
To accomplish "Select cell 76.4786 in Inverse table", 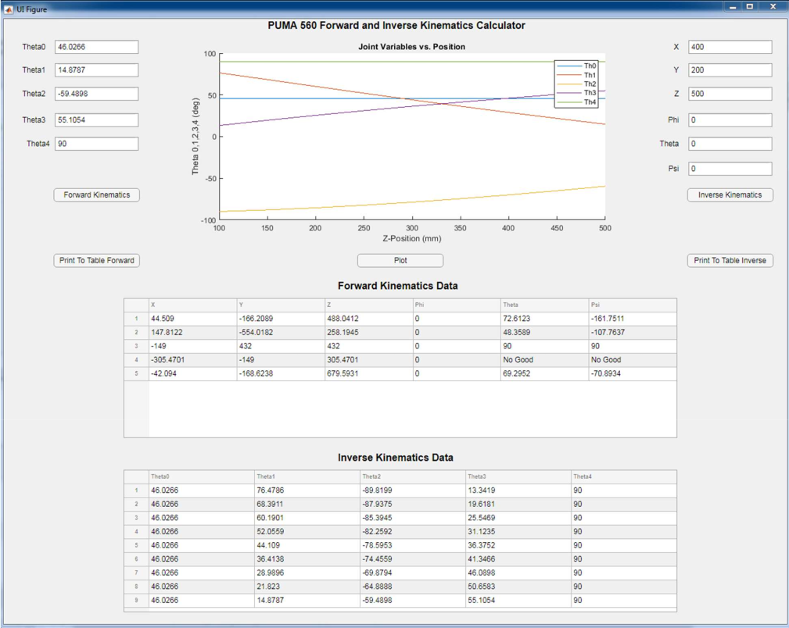I will pos(307,491).
